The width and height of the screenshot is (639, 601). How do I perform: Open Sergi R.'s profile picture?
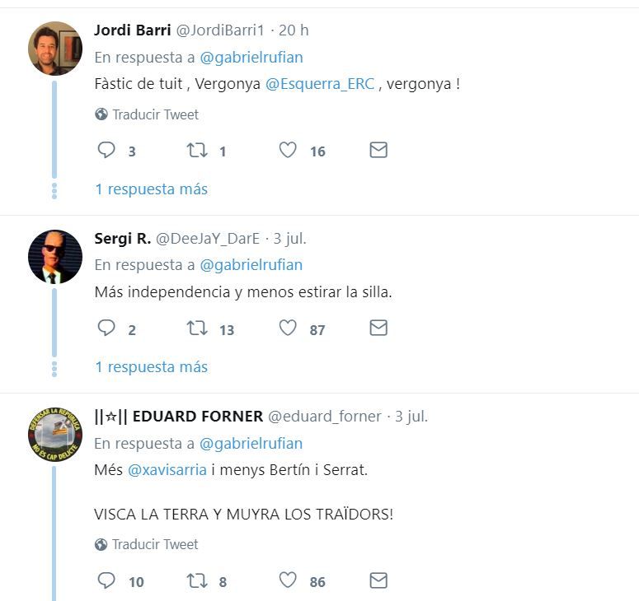55,256
